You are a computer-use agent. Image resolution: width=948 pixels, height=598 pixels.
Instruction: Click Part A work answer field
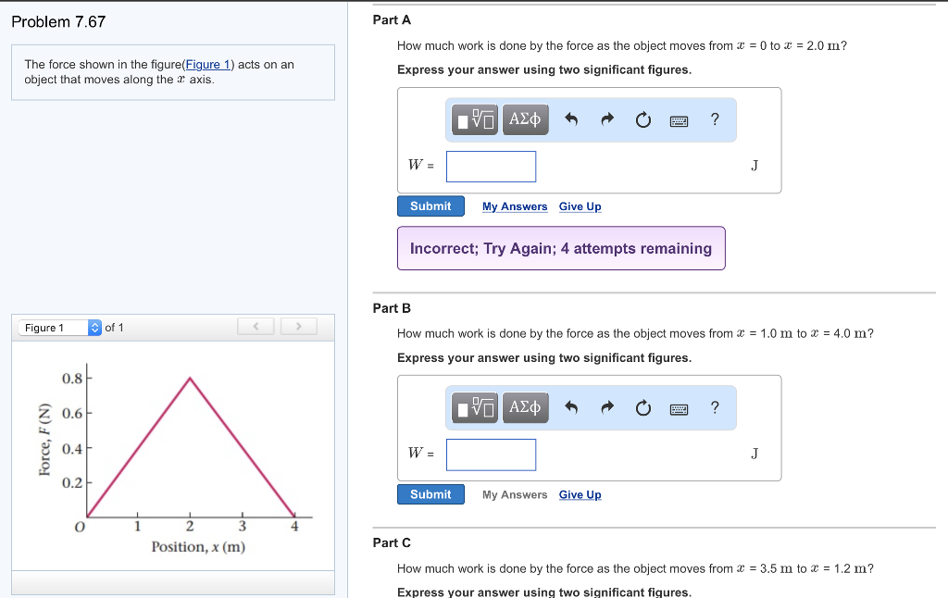491,167
